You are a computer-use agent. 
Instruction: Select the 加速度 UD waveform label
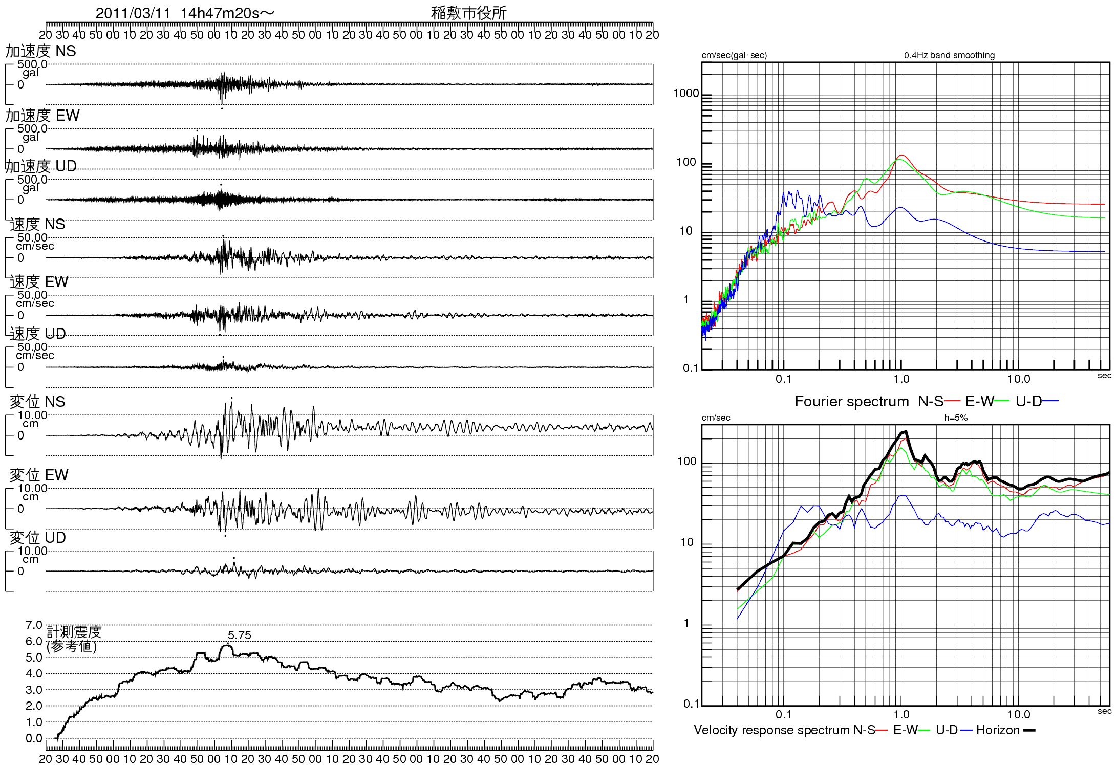(x=41, y=166)
